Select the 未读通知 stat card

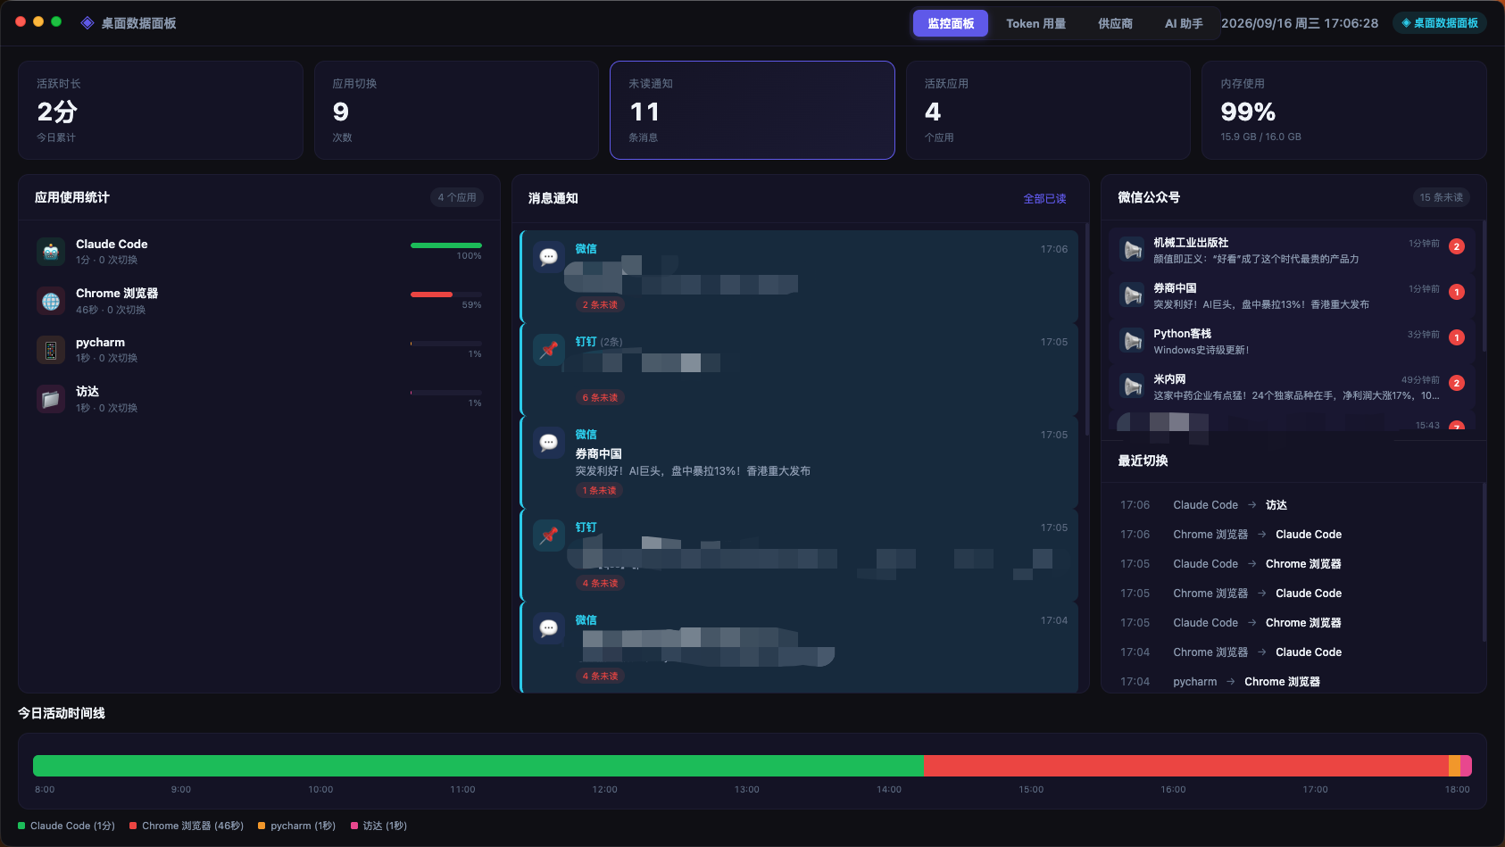click(752, 110)
